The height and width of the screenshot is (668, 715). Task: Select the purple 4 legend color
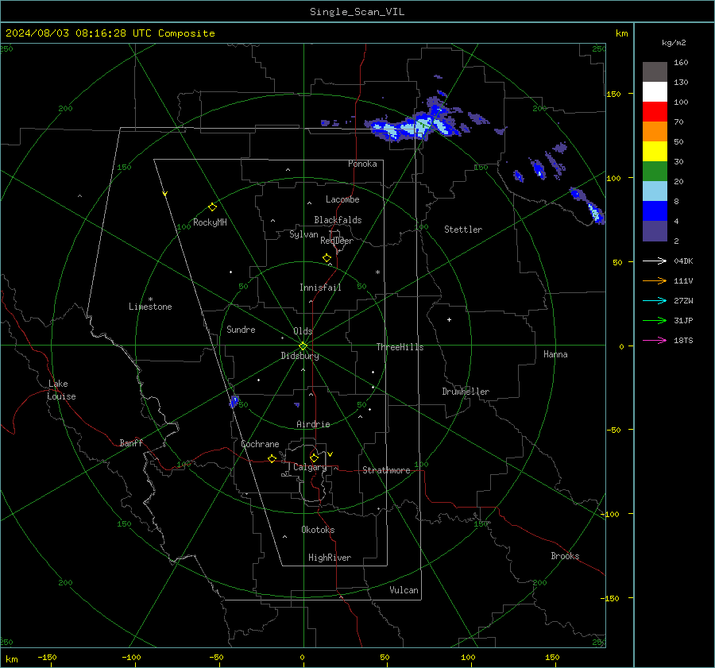point(655,231)
